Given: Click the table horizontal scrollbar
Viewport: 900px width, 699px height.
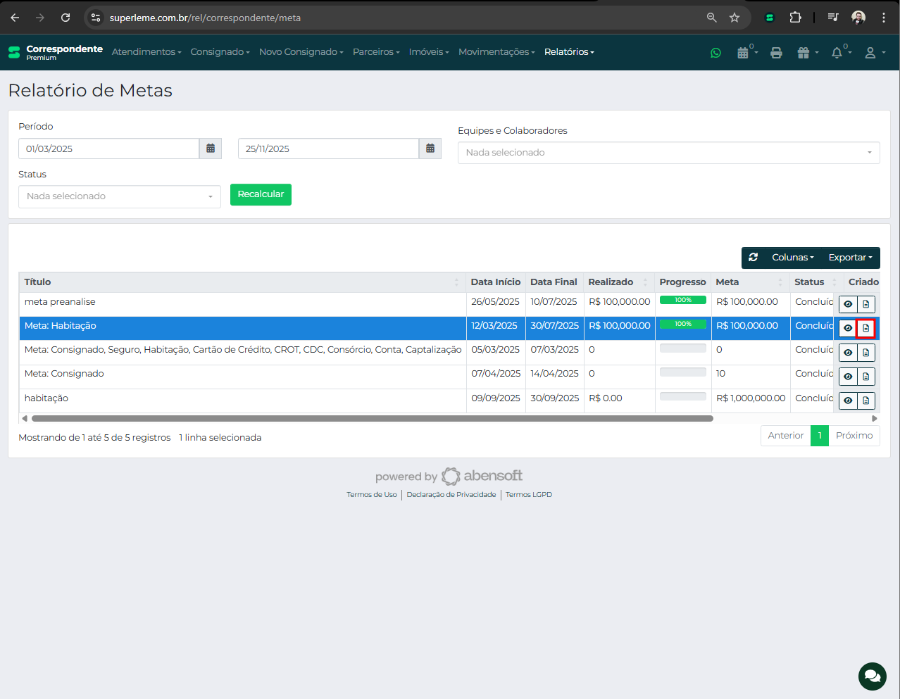Looking at the screenshot, I should (x=372, y=418).
